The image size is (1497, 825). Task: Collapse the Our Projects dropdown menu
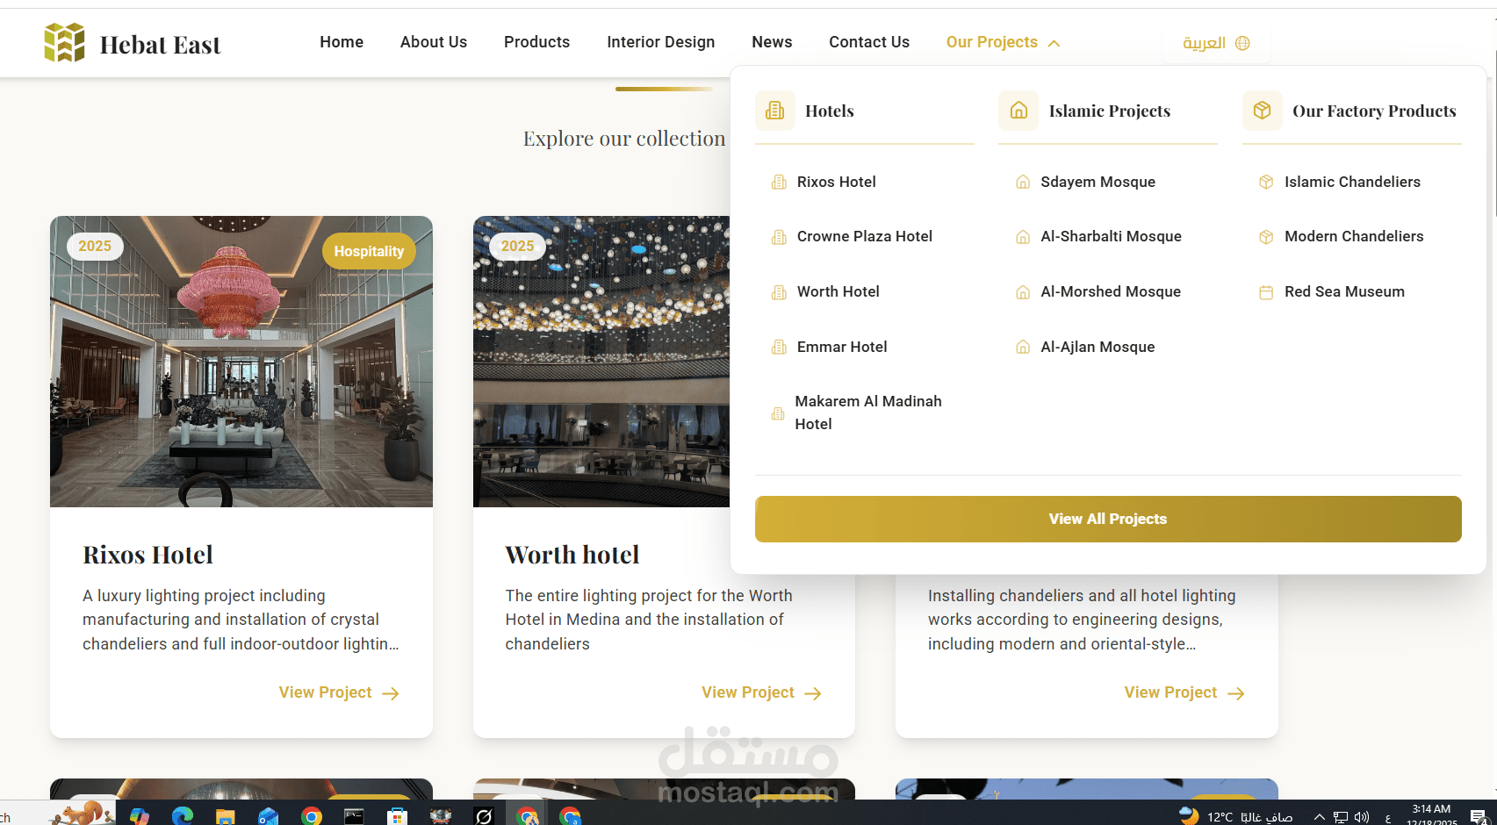(1004, 42)
